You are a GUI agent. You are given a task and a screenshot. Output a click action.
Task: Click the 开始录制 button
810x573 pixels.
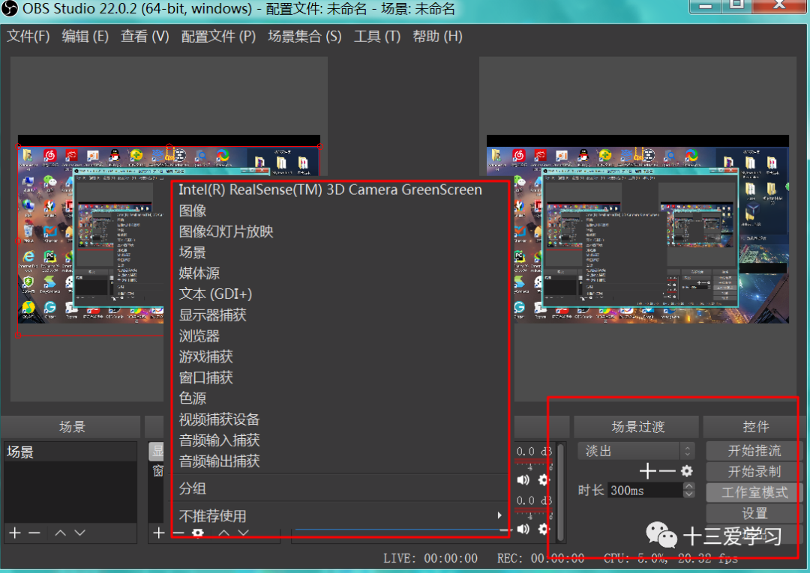tap(754, 471)
